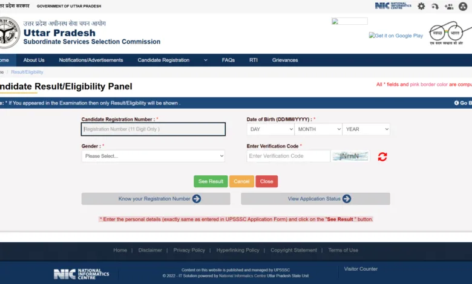Open the footer Disclaimer link
The image size is (472, 284).
(x=150, y=250)
